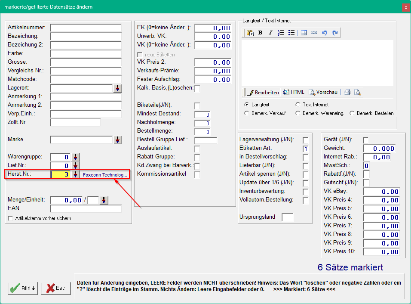Switch to the HTML editor tab
The height and width of the screenshot is (304, 411).
[x=294, y=92]
